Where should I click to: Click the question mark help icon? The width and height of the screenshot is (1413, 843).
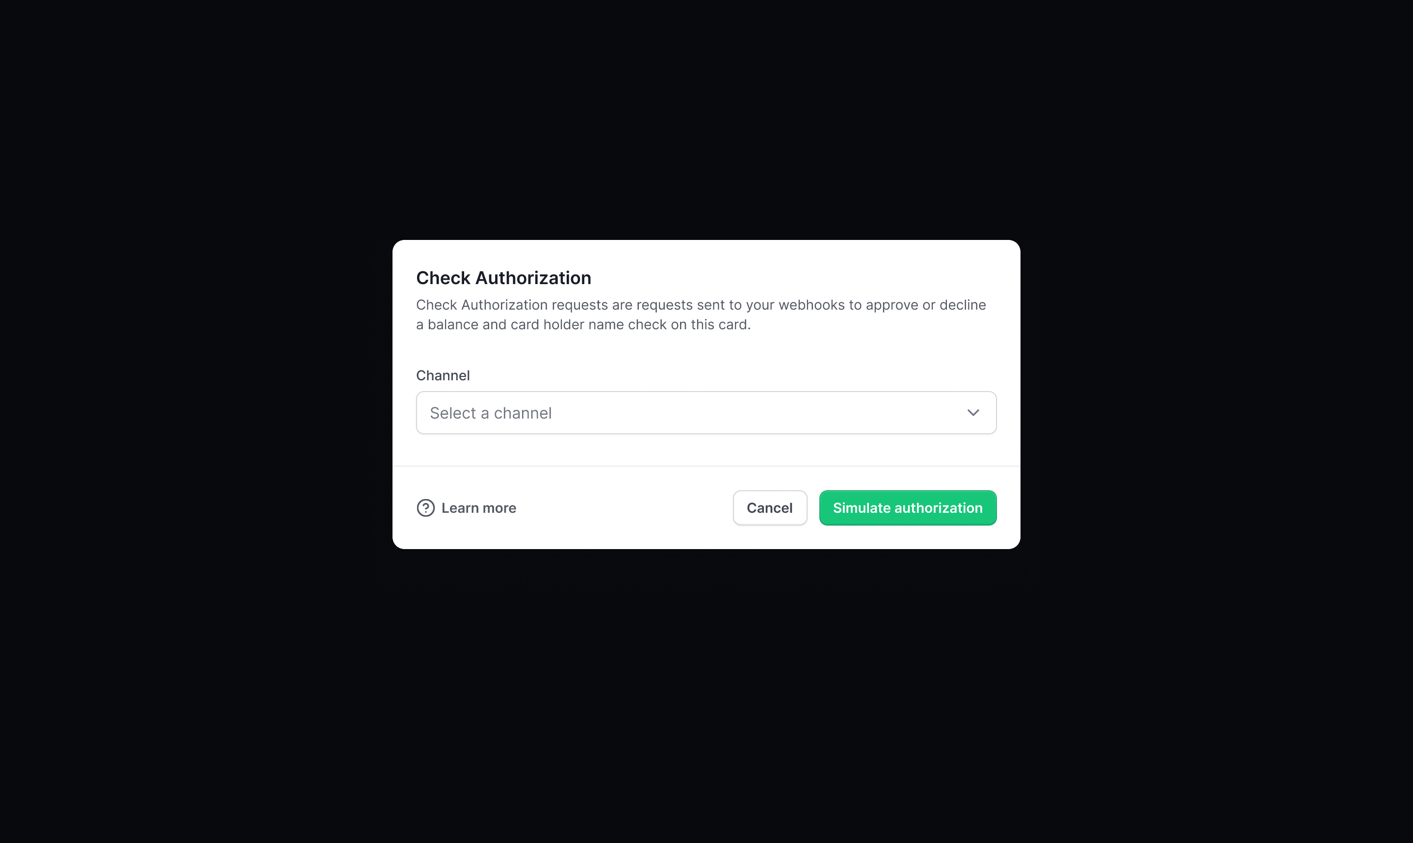(425, 508)
